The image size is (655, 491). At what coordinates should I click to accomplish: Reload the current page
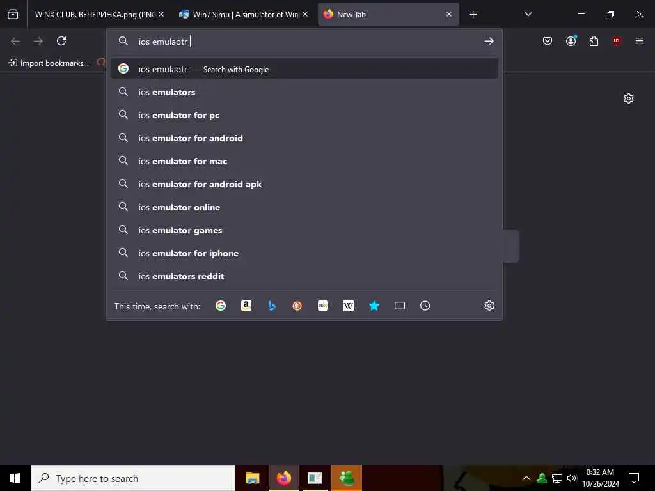[x=61, y=41]
